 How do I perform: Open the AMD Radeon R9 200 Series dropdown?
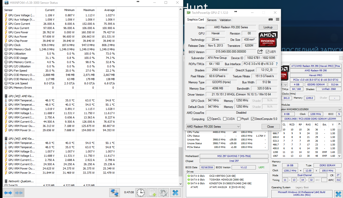pos(213,127)
